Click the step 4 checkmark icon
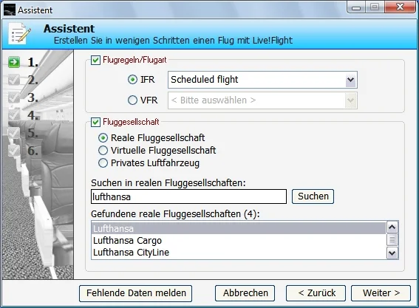The height and width of the screenshot is (308, 419). pyautogui.click(x=13, y=115)
